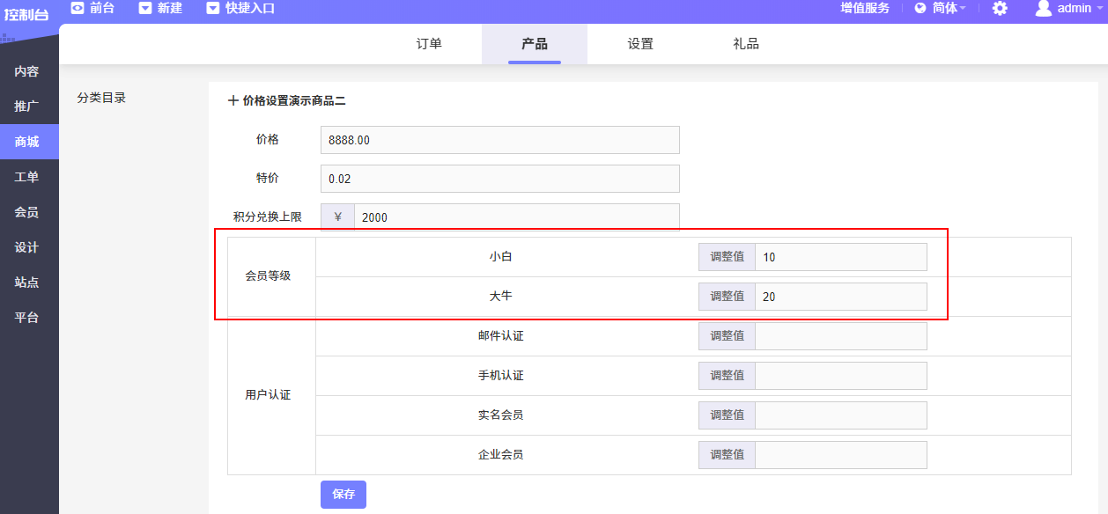Image resolution: width=1108 pixels, height=514 pixels.
Task: Switch to the 订单 tab
Action: click(x=429, y=44)
